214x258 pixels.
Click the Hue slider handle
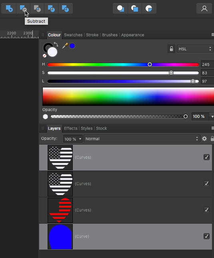click(x=150, y=64)
